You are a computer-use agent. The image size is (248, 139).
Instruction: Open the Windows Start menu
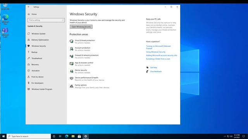point(3,136)
